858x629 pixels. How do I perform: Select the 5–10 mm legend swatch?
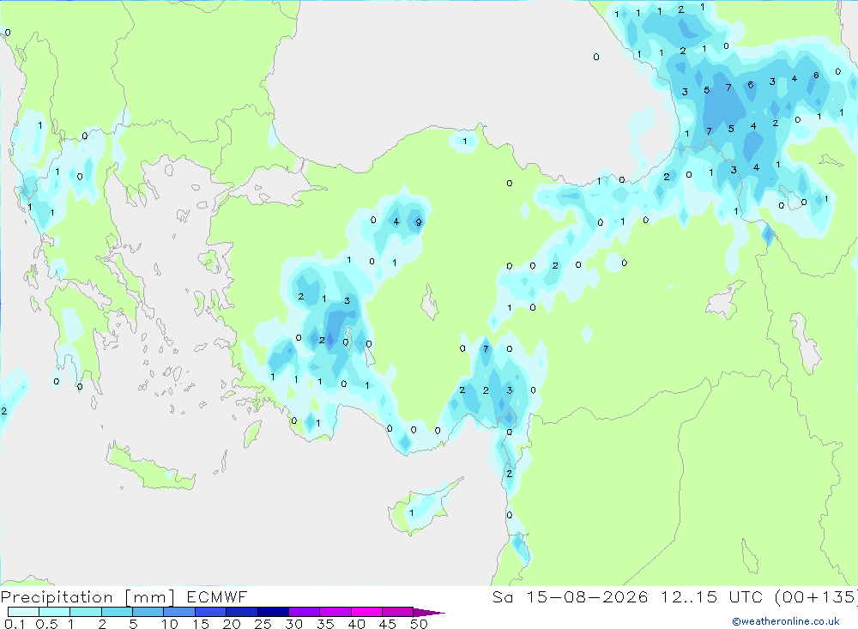[x=148, y=612]
